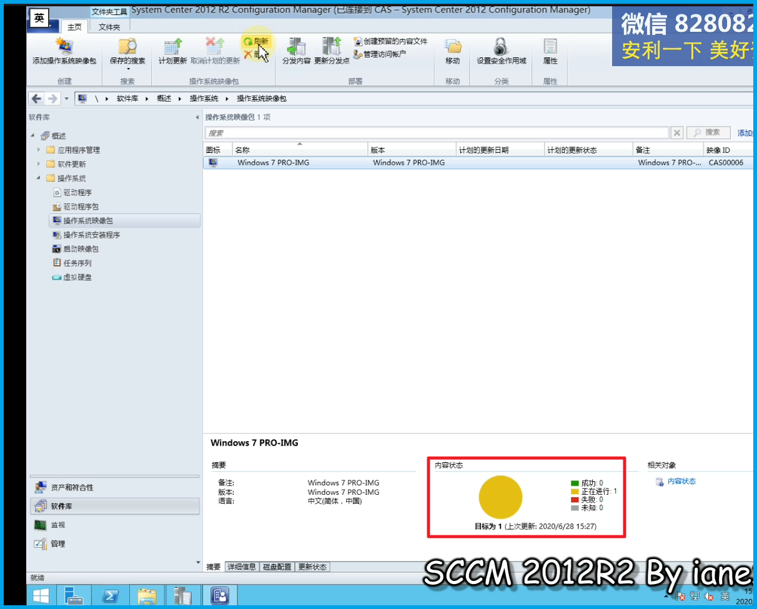The image size is (757, 609).
Task: Sort by 计划的更新状态 column header
Action: (588, 150)
